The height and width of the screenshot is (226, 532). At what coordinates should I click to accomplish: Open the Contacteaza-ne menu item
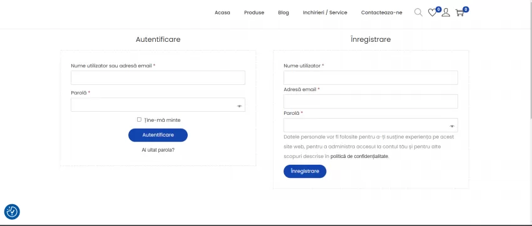point(382,12)
